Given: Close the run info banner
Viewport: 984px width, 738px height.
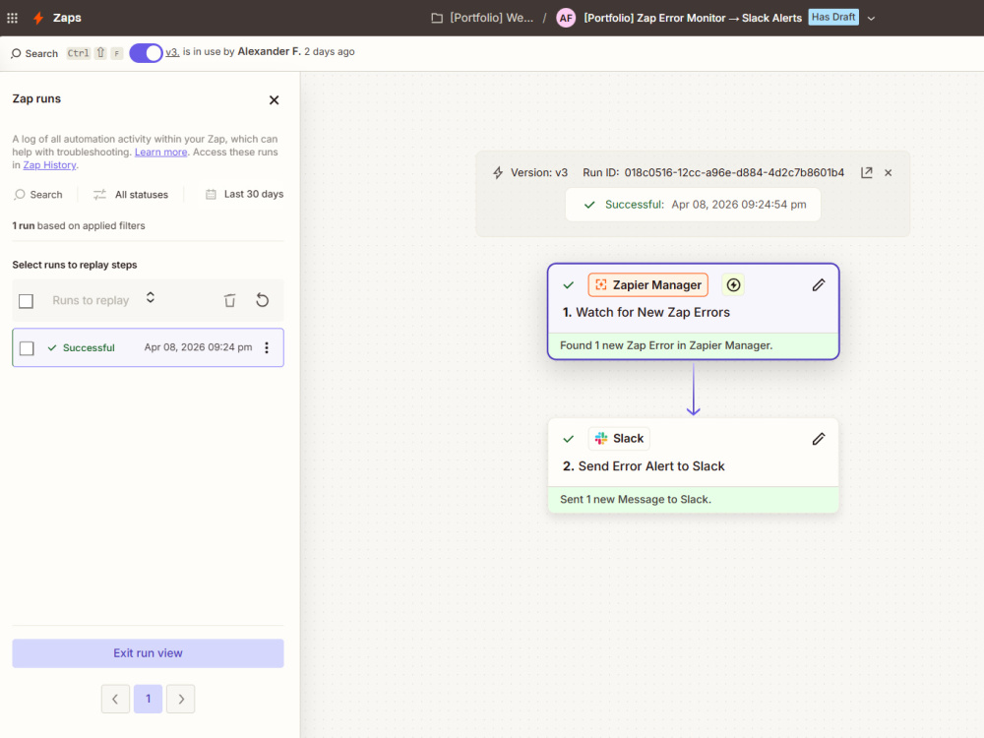Looking at the screenshot, I should point(888,172).
